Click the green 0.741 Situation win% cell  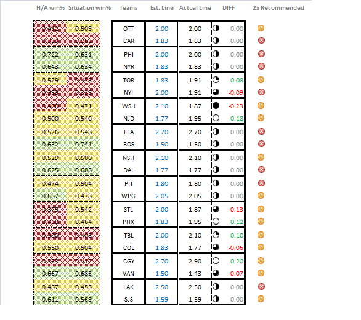83,144
